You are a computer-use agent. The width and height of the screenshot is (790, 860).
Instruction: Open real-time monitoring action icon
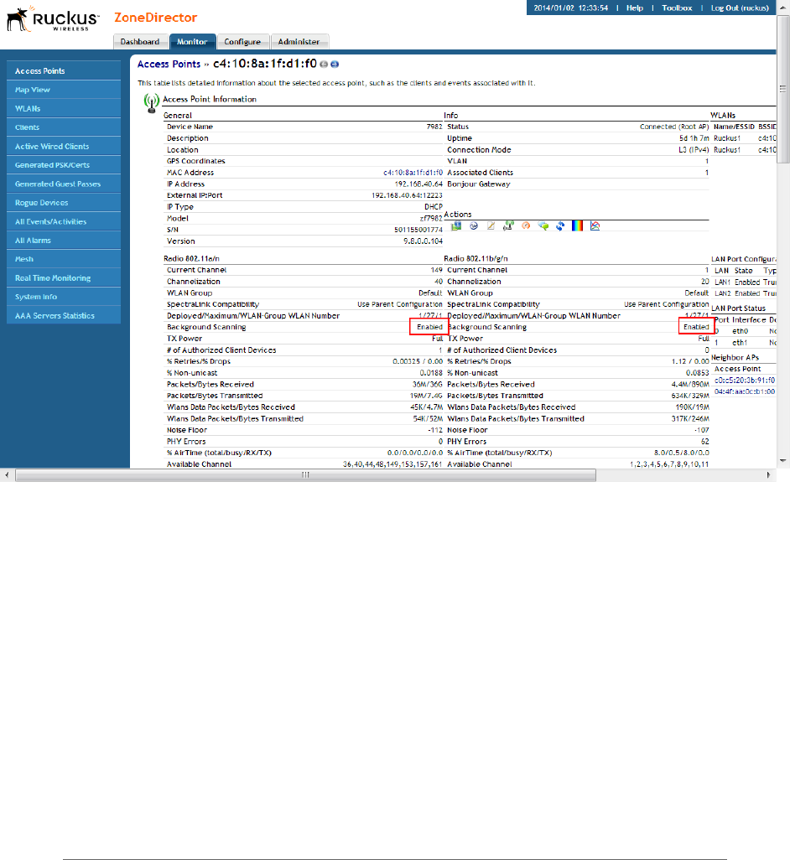[x=474, y=226]
